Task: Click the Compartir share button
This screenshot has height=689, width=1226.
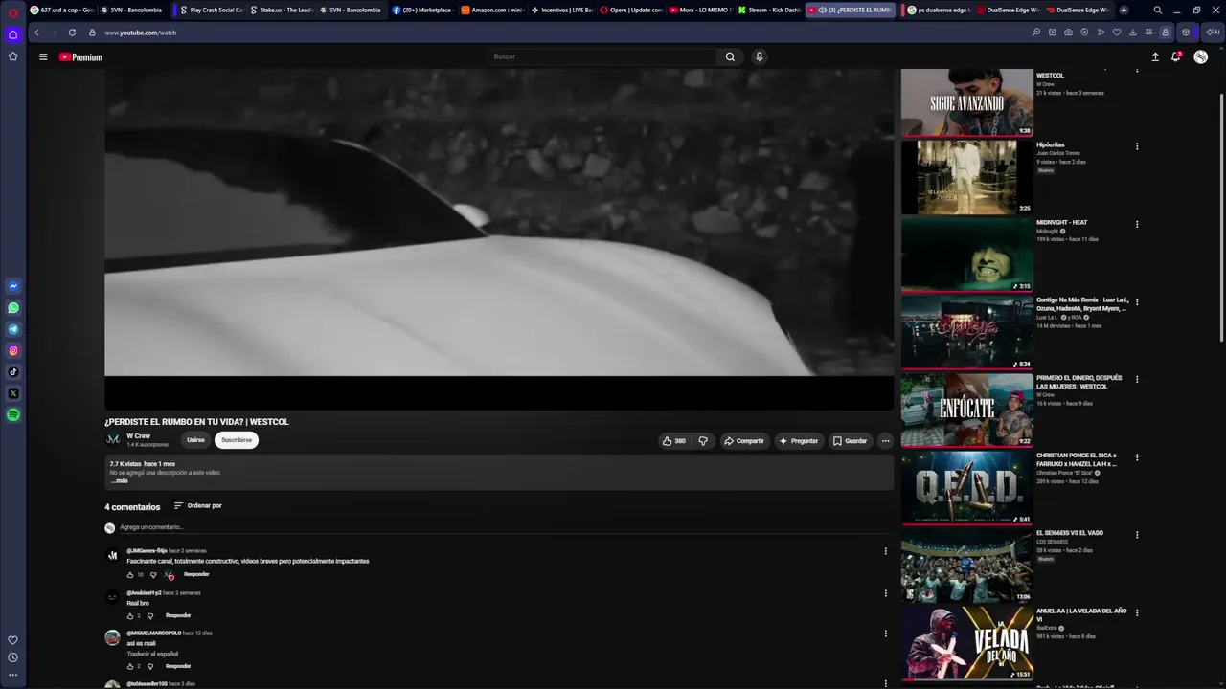Action: pos(743,441)
